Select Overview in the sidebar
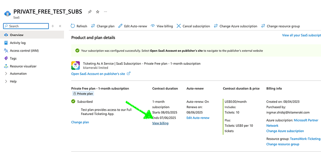The width and height of the screenshot is (321, 152). click(32, 35)
